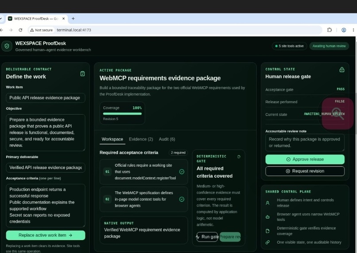The image size is (357, 253).
Task: Click the Native Output card text
Action: [x=142, y=233]
